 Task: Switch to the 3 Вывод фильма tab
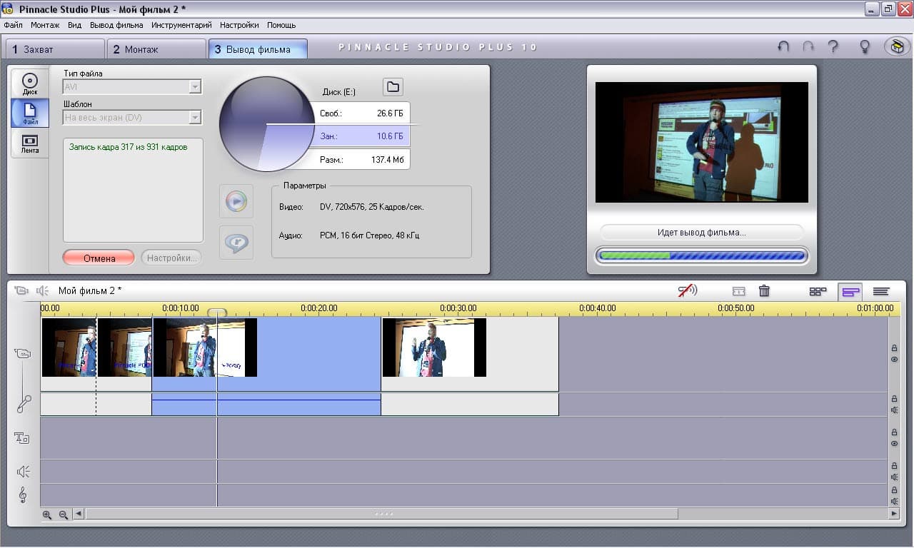[x=258, y=49]
